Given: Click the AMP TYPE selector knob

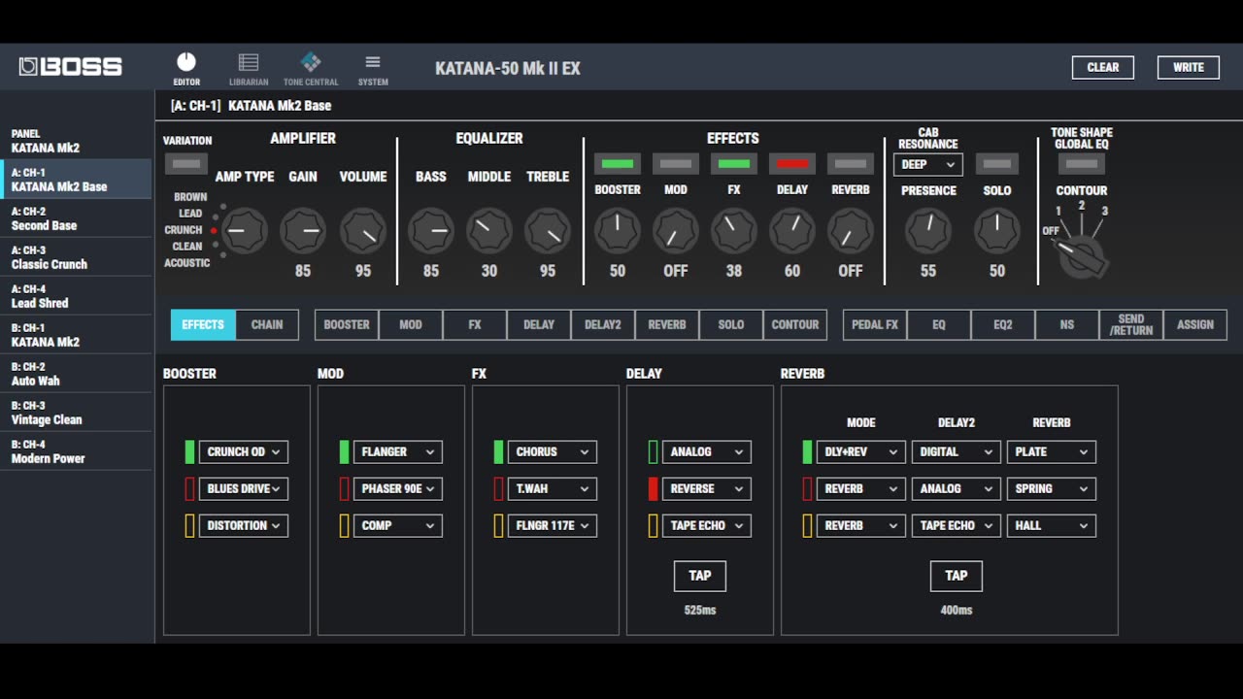Looking at the screenshot, I should tap(245, 231).
